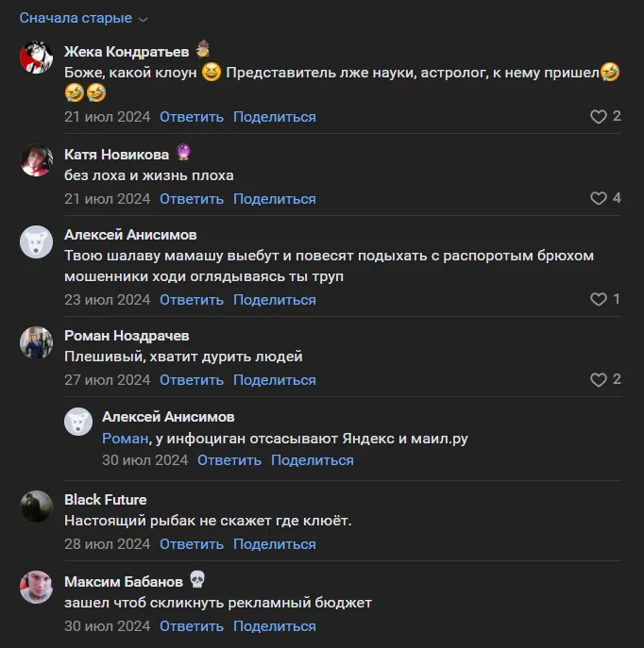Click the '28 июл 2024' comment date
This screenshot has height=648, width=644.
tap(107, 544)
